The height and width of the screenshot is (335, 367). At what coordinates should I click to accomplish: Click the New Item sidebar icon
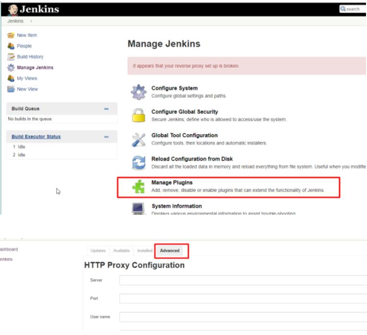tap(11, 35)
